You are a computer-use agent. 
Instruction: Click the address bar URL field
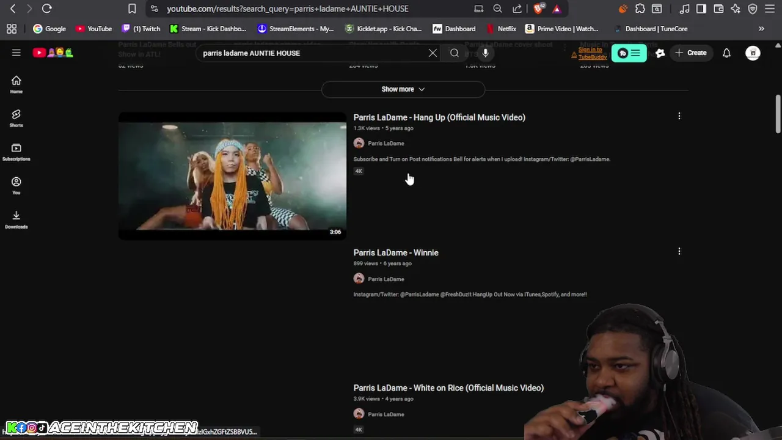tap(287, 9)
